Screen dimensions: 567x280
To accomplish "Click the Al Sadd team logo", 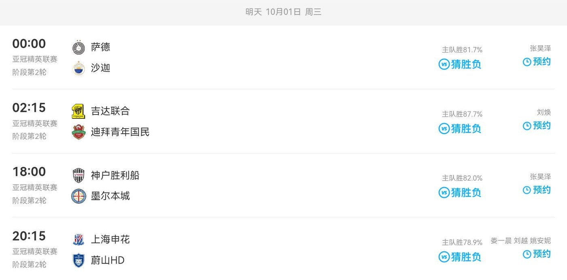I will [x=79, y=48].
